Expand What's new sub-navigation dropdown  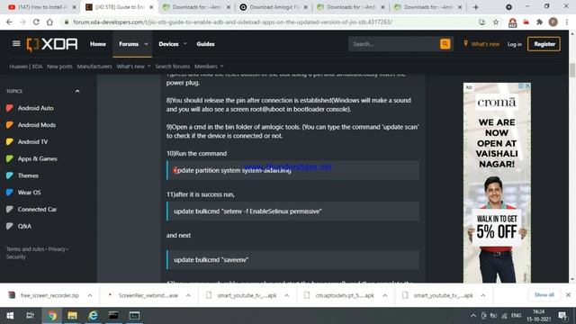tap(148, 67)
